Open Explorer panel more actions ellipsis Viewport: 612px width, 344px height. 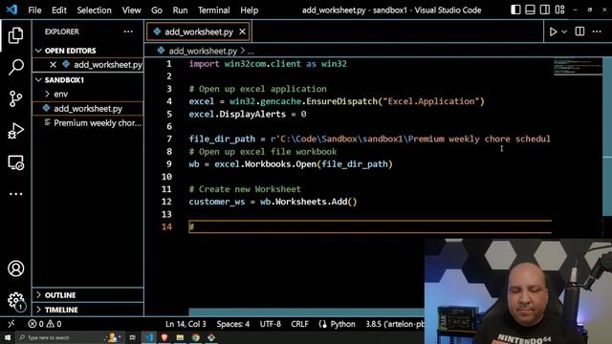[x=128, y=32]
